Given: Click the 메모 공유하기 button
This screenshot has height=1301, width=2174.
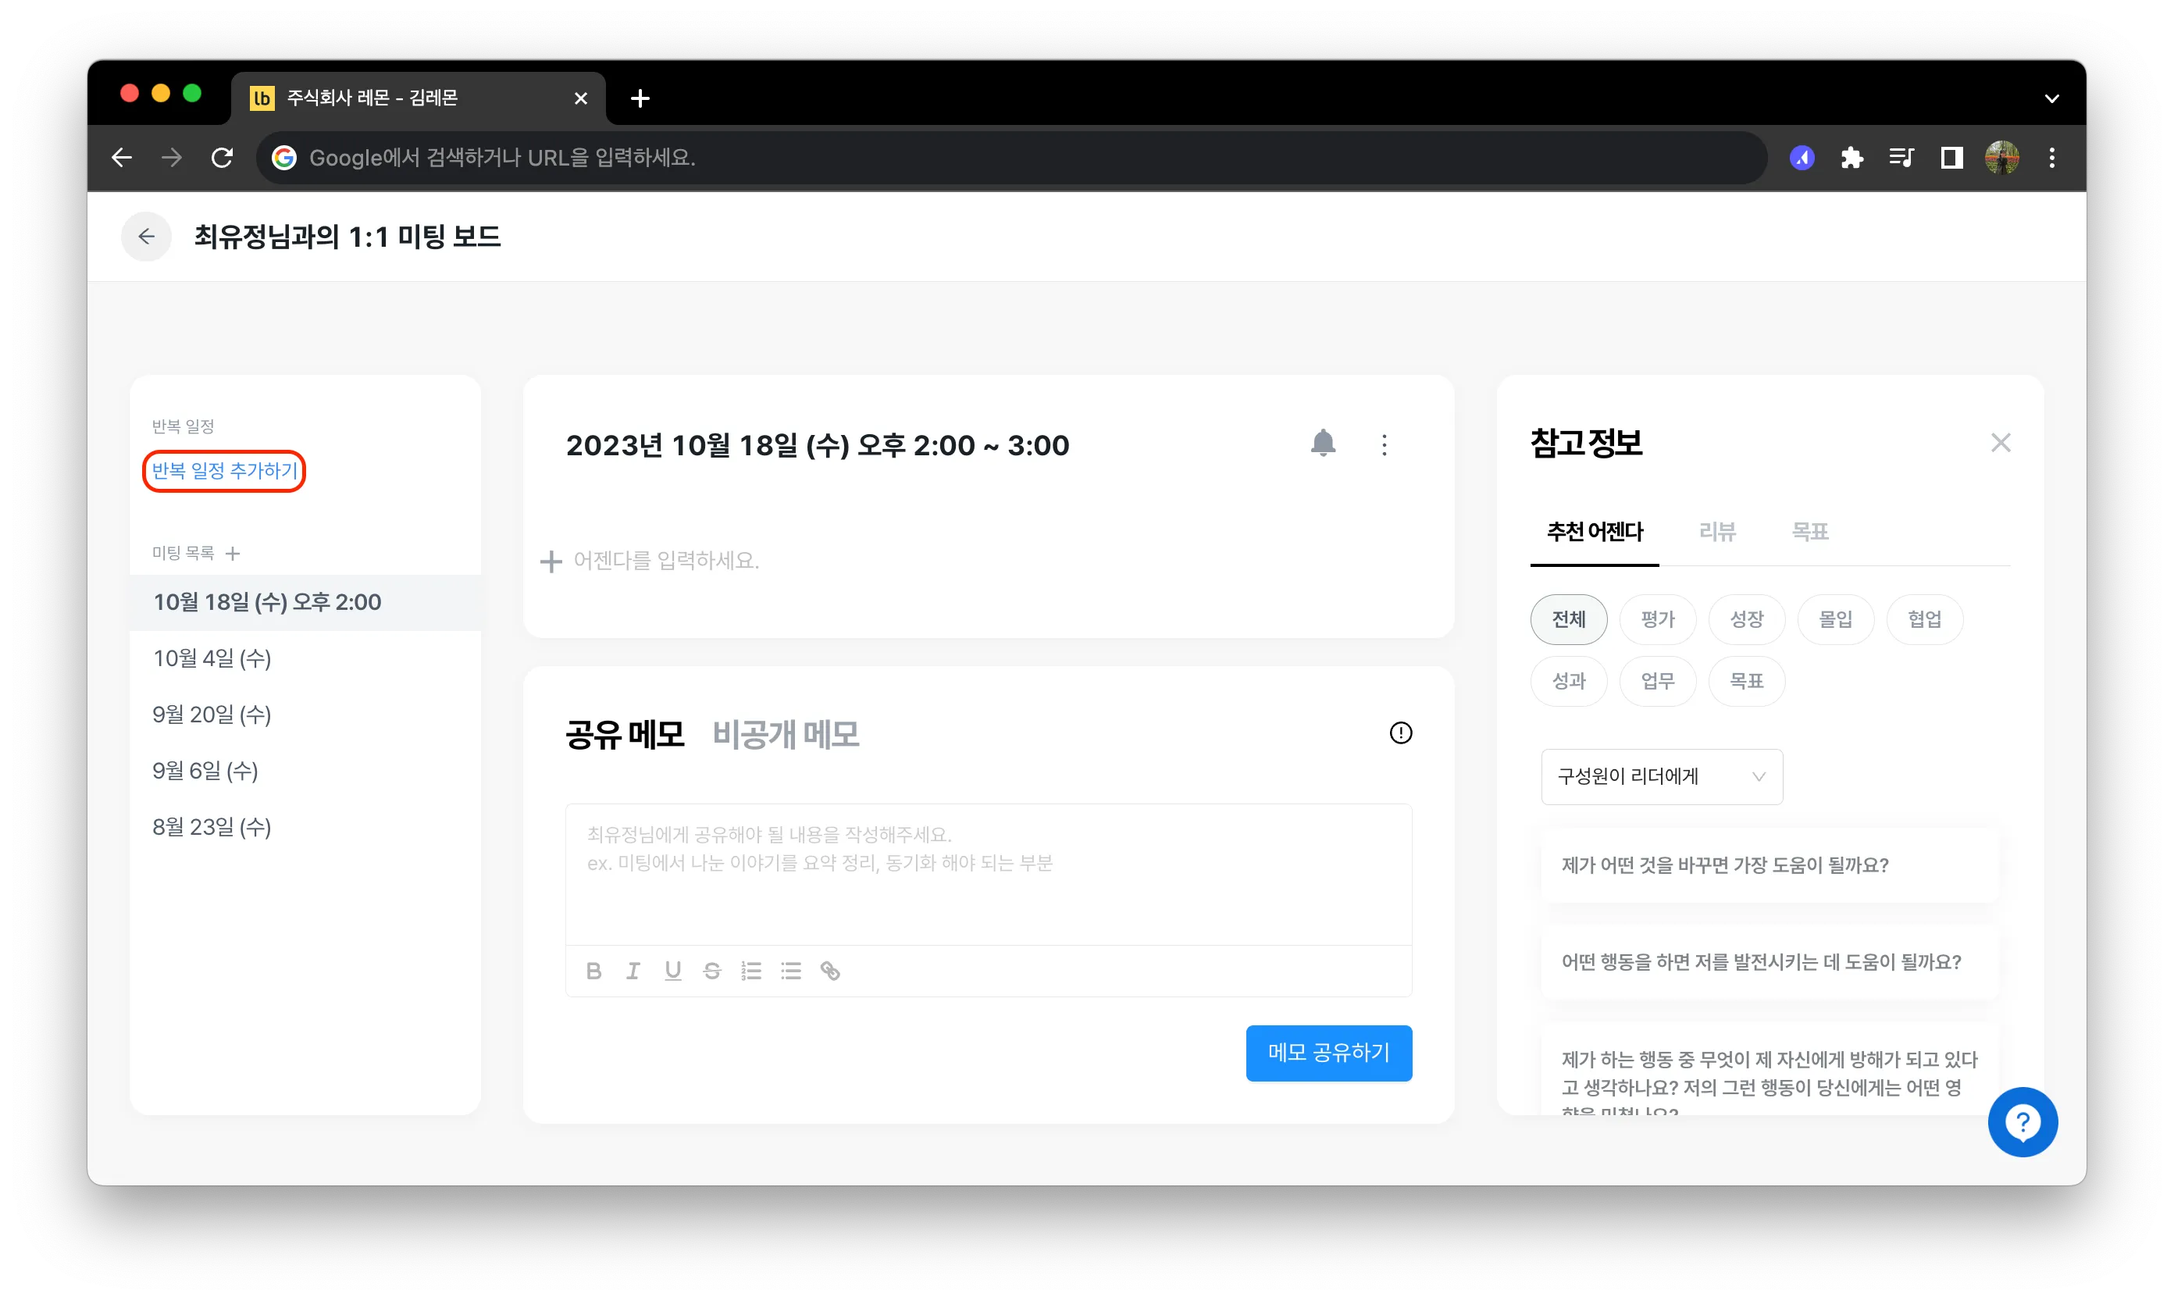Looking at the screenshot, I should [x=1328, y=1053].
